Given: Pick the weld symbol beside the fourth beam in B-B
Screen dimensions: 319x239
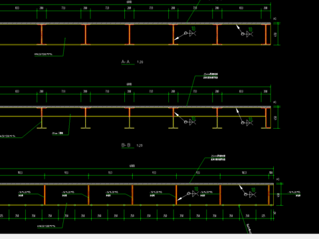Looking at the screenshot, I should click(190, 121).
